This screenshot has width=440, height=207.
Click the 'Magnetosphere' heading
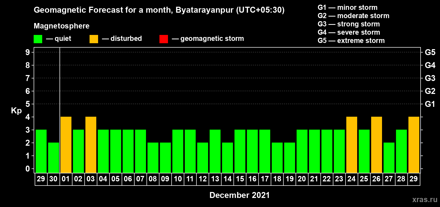pos(62,26)
